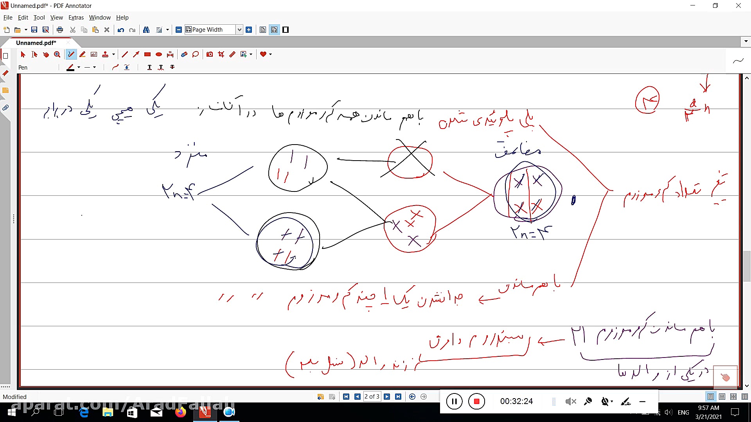The image size is (751, 422).
Task: Toggle muted speaker in recorder bar
Action: coord(571,401)
